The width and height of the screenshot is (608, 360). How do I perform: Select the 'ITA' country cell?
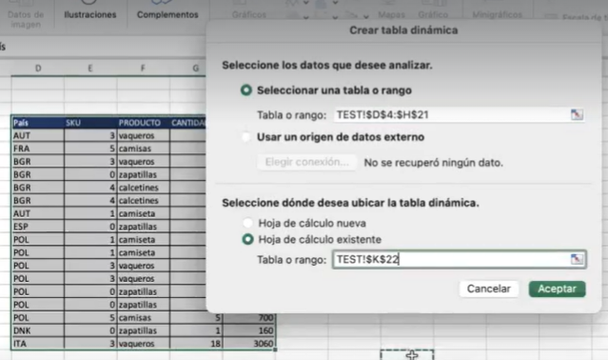click(x=38, y=344)
